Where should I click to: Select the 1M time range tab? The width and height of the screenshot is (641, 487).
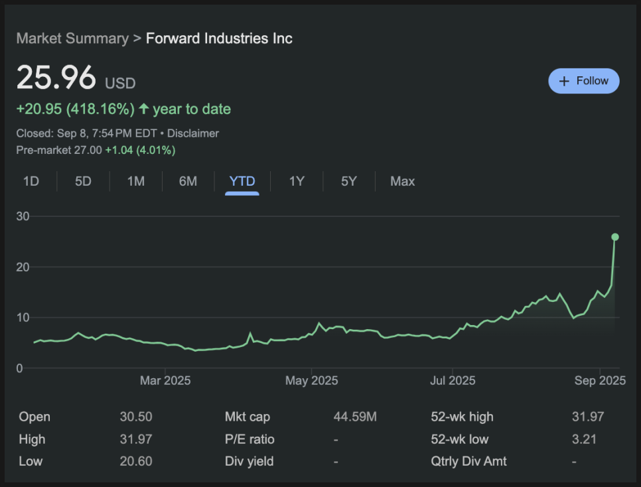pos(136,181)
